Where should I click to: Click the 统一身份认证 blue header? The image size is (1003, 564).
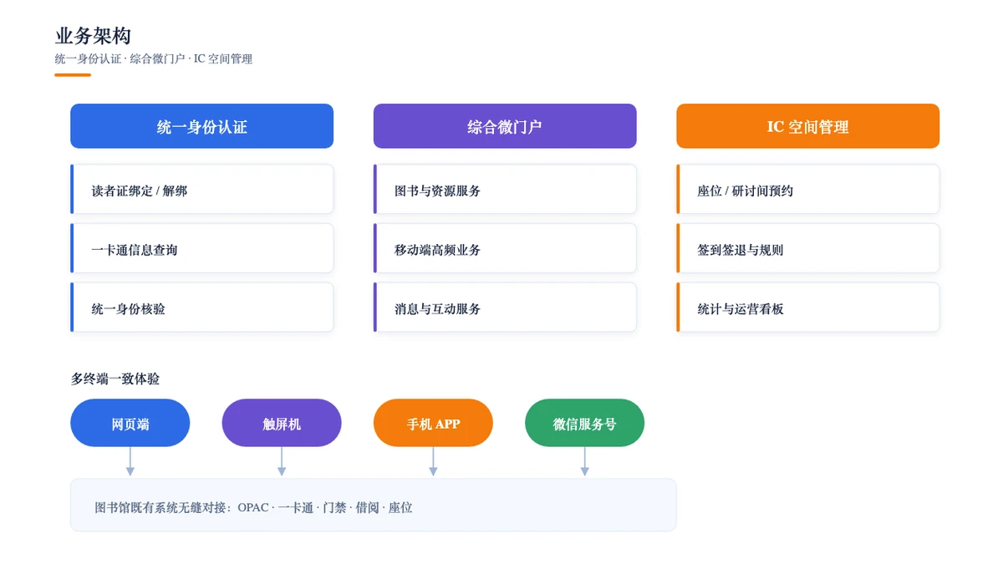coord(201,126)
